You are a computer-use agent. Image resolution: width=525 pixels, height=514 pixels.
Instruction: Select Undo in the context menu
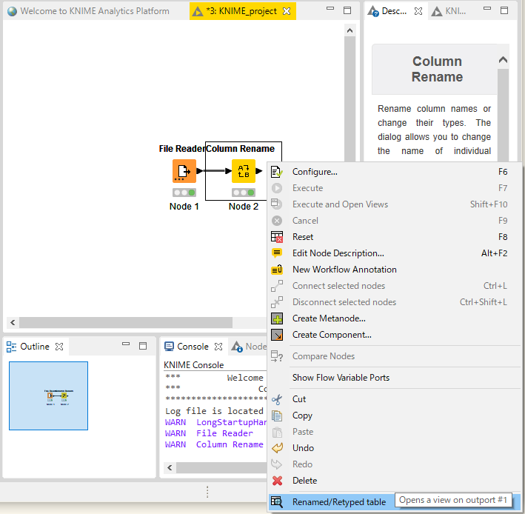click(x=395, y=448)
